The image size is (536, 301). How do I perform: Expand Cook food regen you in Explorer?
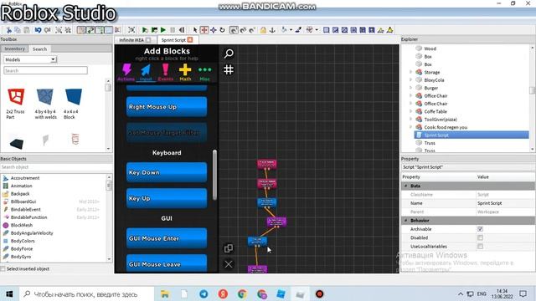(411, 127)
